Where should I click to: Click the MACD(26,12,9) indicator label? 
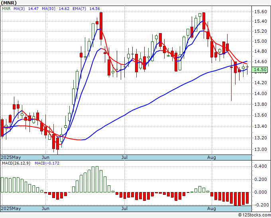[x=16, y=163]
